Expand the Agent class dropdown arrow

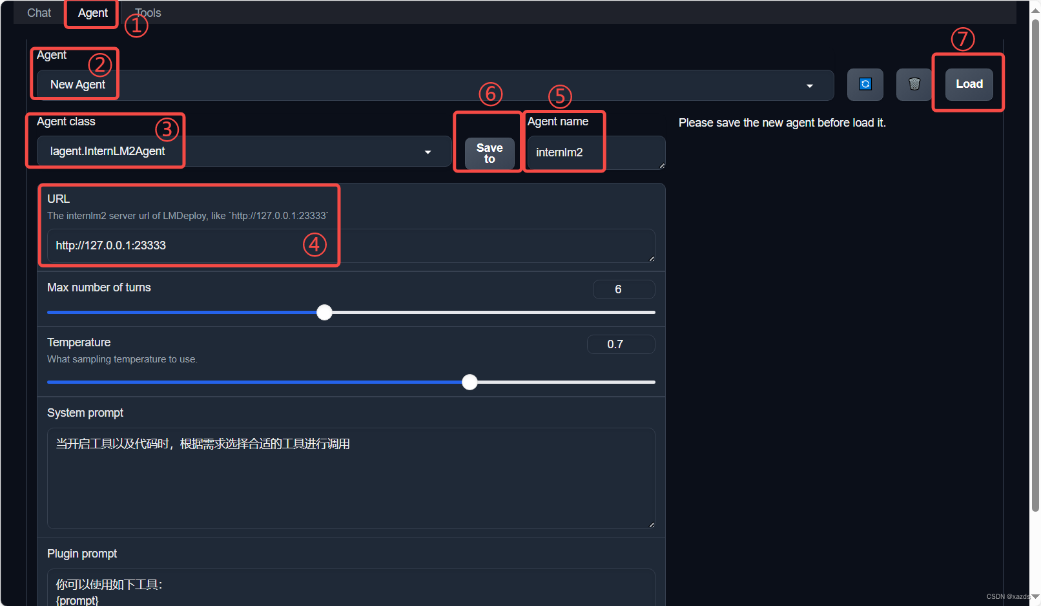(x=428, y=152)
